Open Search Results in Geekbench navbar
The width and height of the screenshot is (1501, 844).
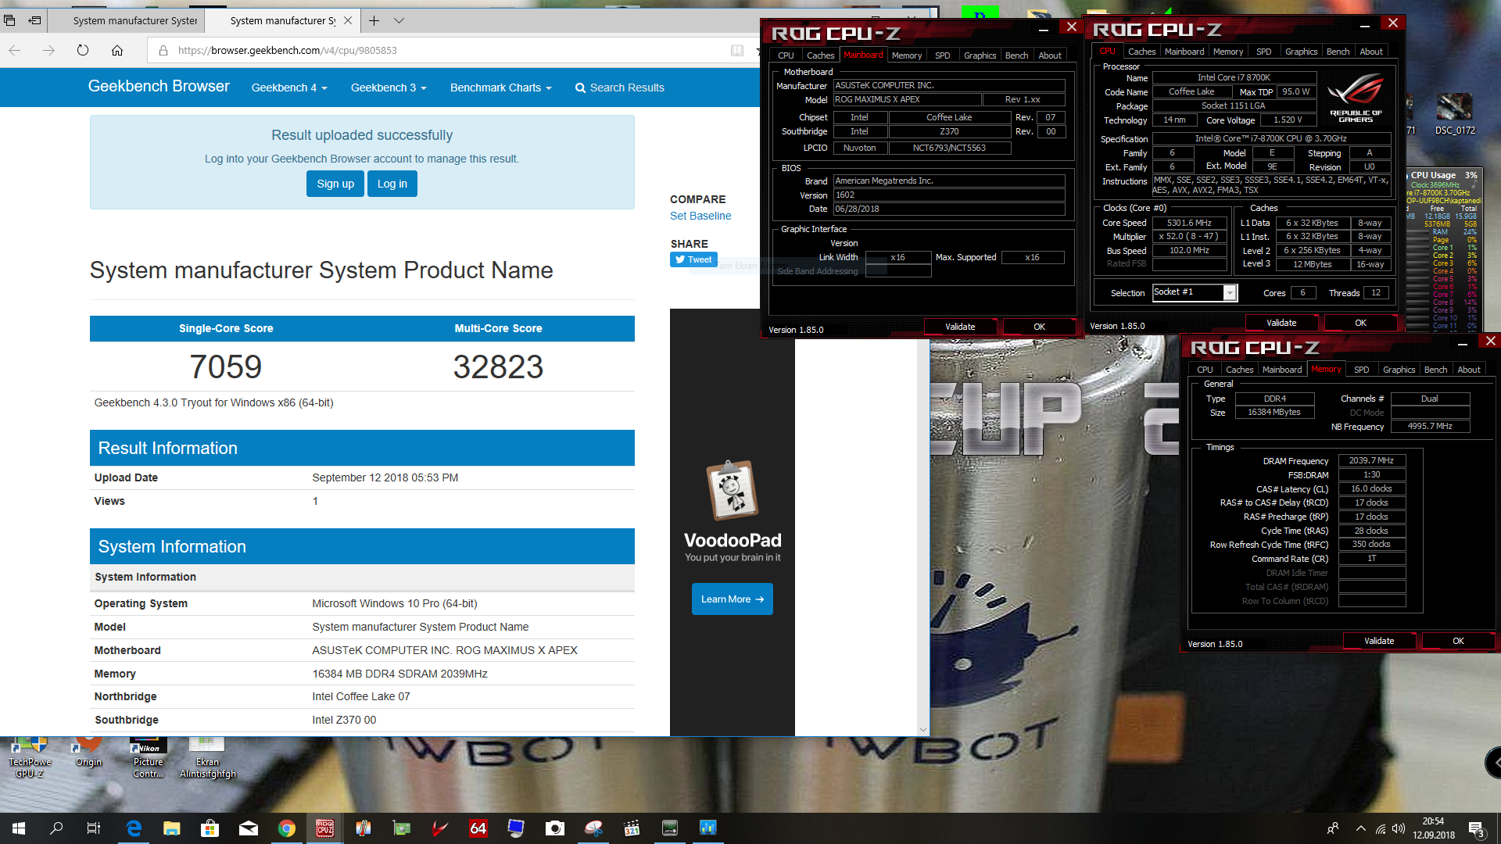pos(620,88)
